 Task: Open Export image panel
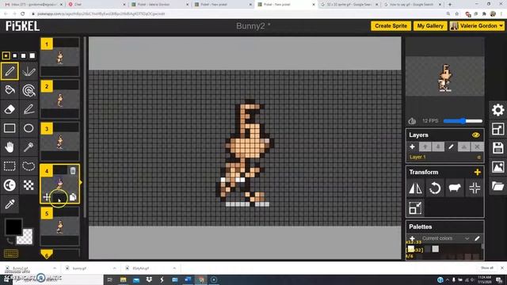pyautogui.click(x=498, y=167)
